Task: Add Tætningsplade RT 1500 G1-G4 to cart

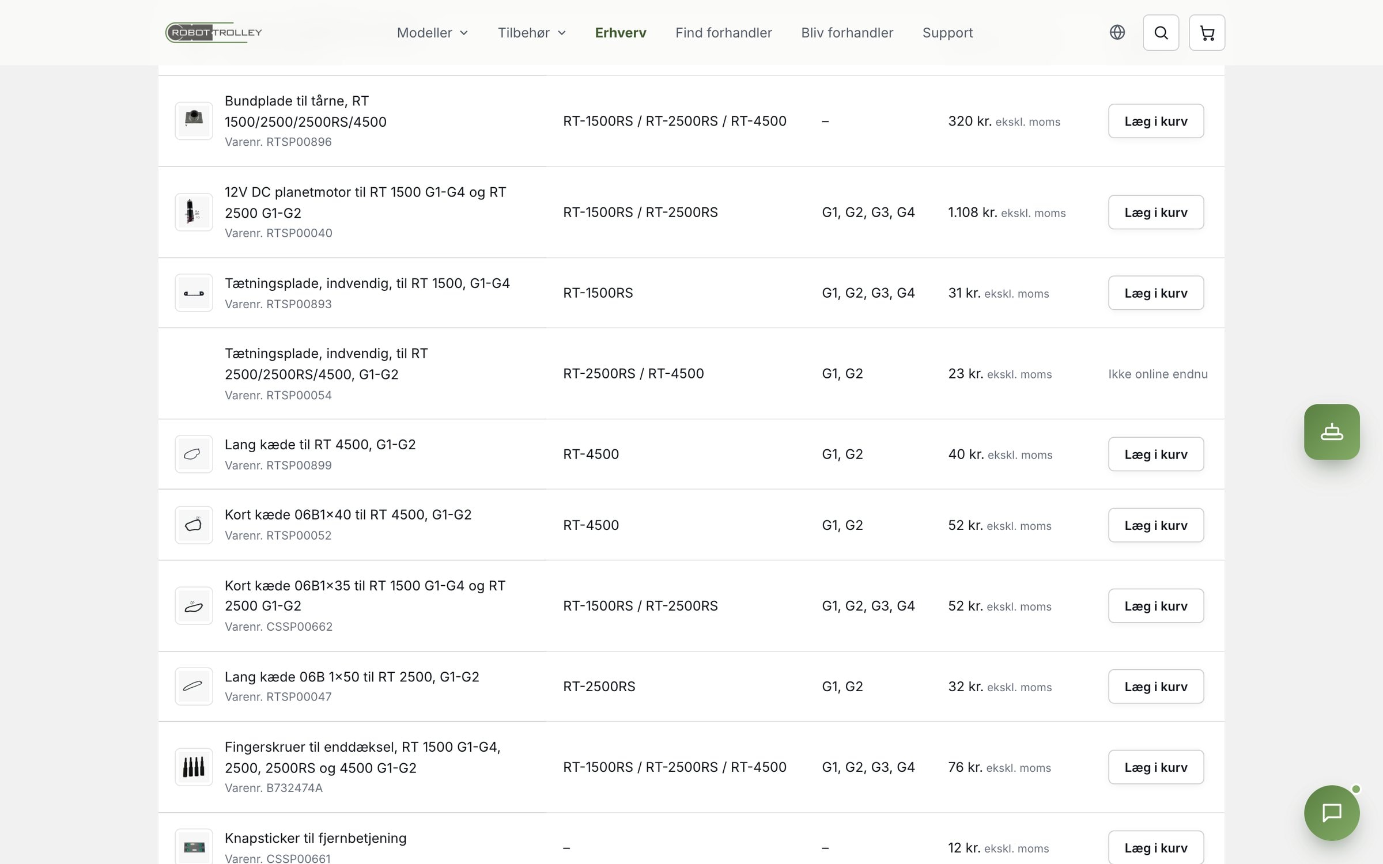Action: [1155, 293]
